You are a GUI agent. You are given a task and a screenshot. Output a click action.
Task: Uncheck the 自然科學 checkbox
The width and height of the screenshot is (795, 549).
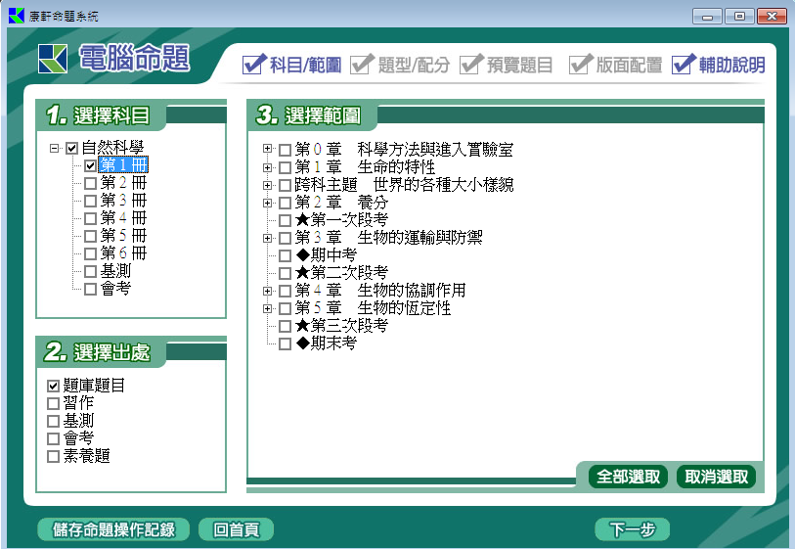point(72,148)
